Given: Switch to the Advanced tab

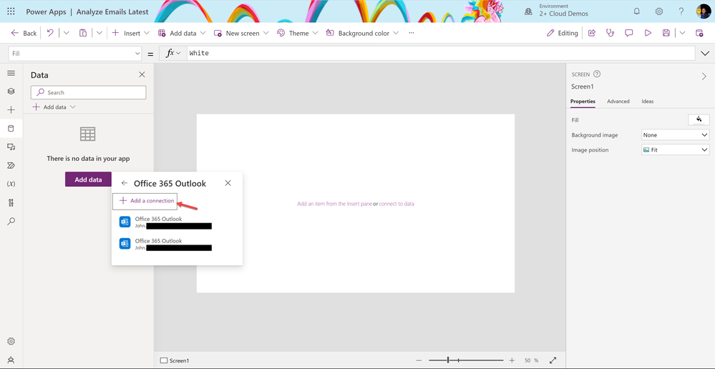Looking at the screenshot, I should 618,101.
